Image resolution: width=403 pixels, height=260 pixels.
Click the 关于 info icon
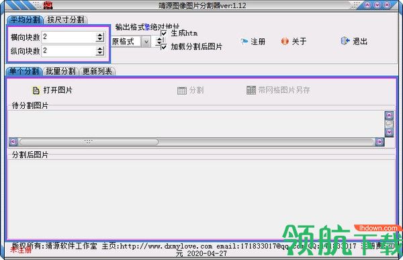(285, 41)
